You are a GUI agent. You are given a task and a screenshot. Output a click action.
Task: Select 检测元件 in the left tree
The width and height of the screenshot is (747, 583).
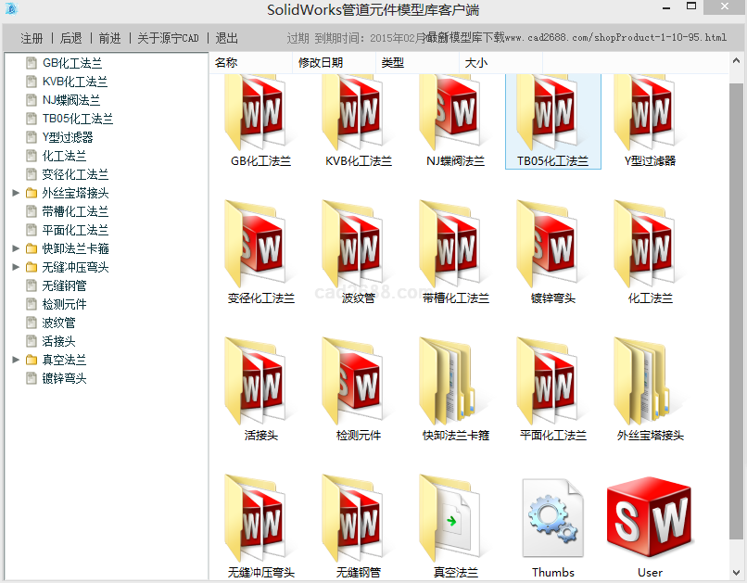(64, 304)
